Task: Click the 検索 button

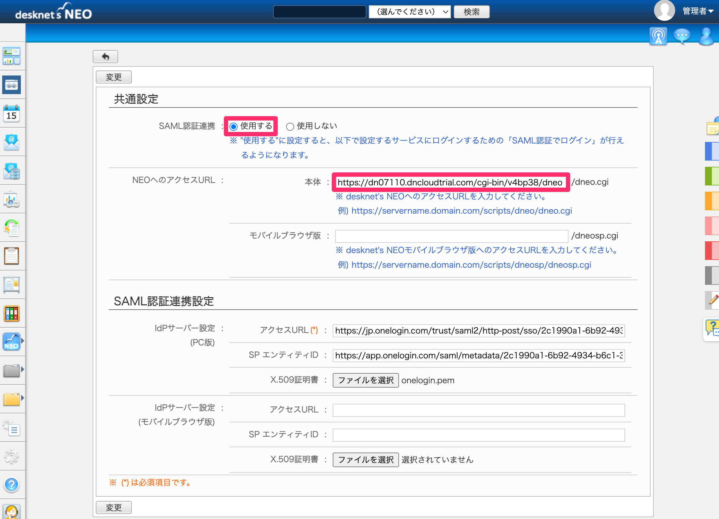Action: point(471,12)
